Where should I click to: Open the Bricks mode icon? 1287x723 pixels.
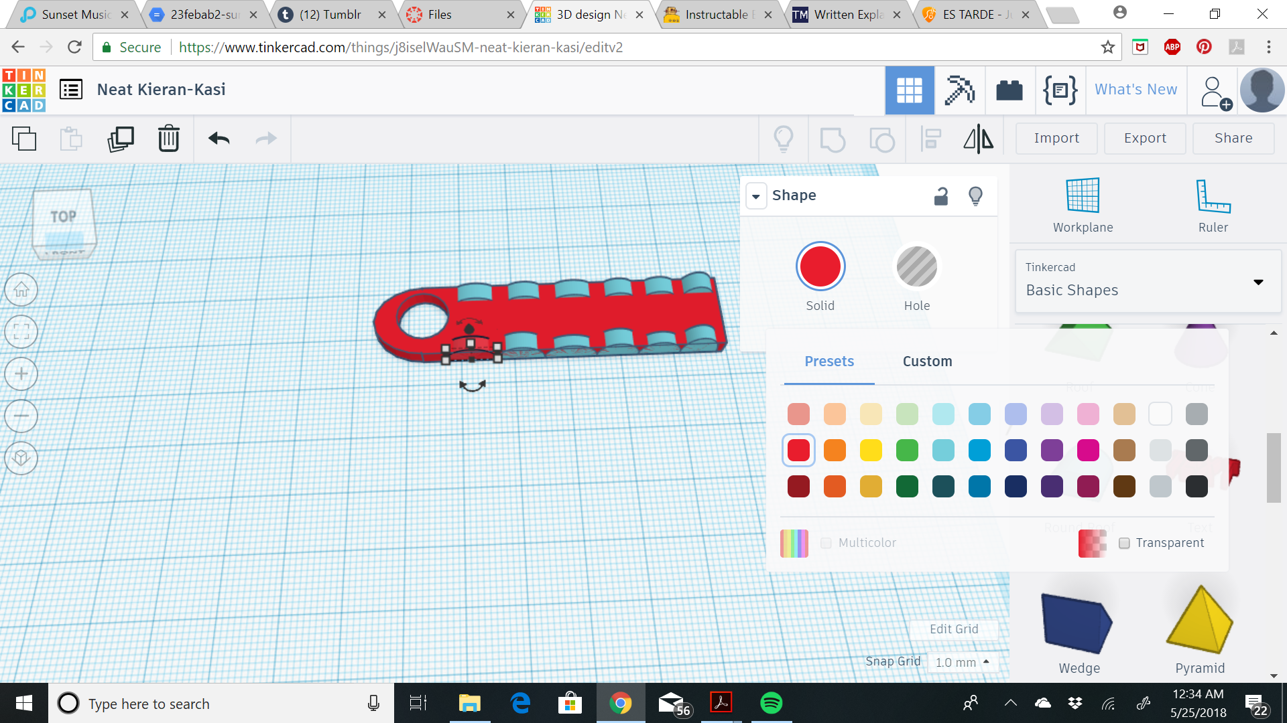[1009, 90]
